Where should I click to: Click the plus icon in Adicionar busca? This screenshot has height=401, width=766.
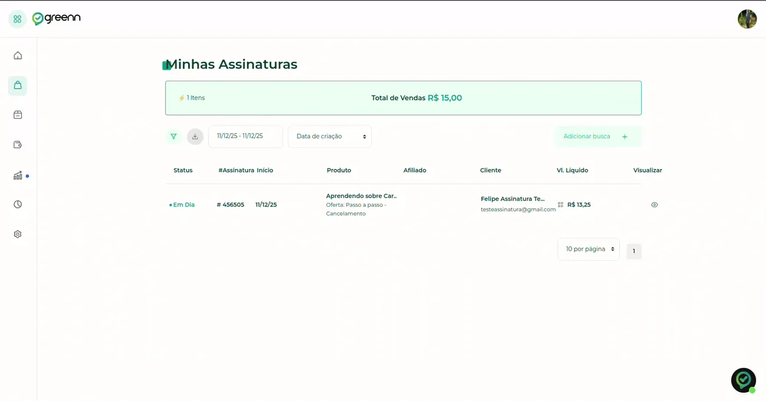[625, 137]
